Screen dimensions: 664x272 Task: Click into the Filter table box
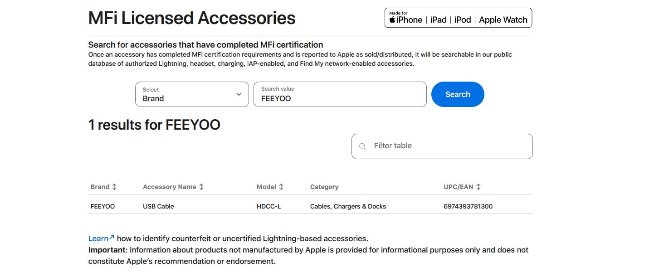click(x=442, y=146)
